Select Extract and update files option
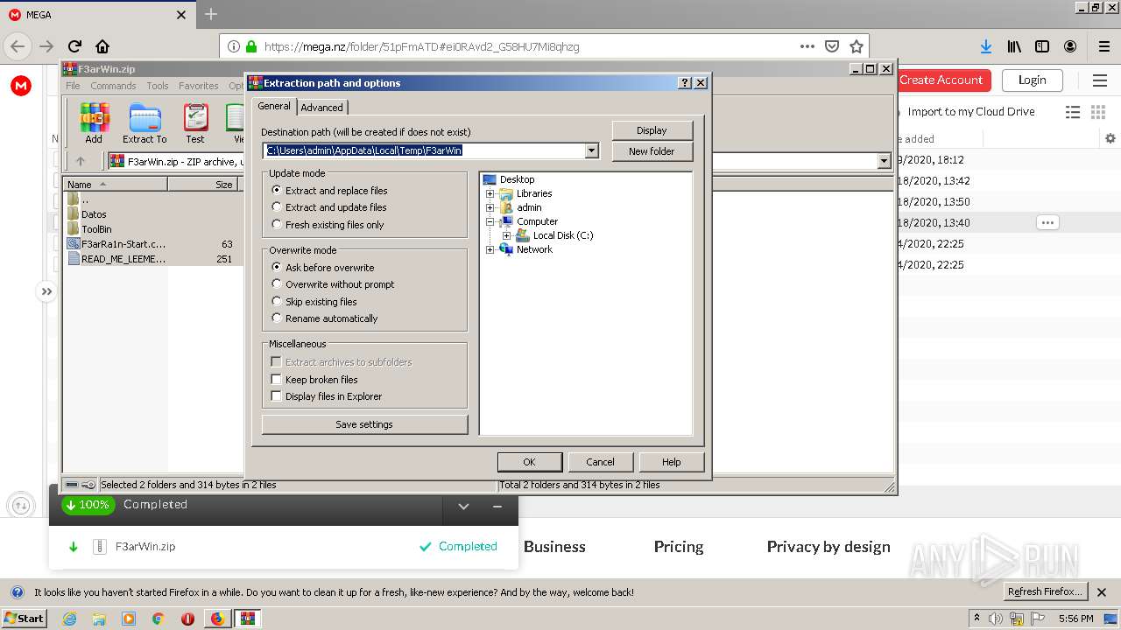Image resolution: width=1121 pixels, height=630 pixels. pos(329,207)
